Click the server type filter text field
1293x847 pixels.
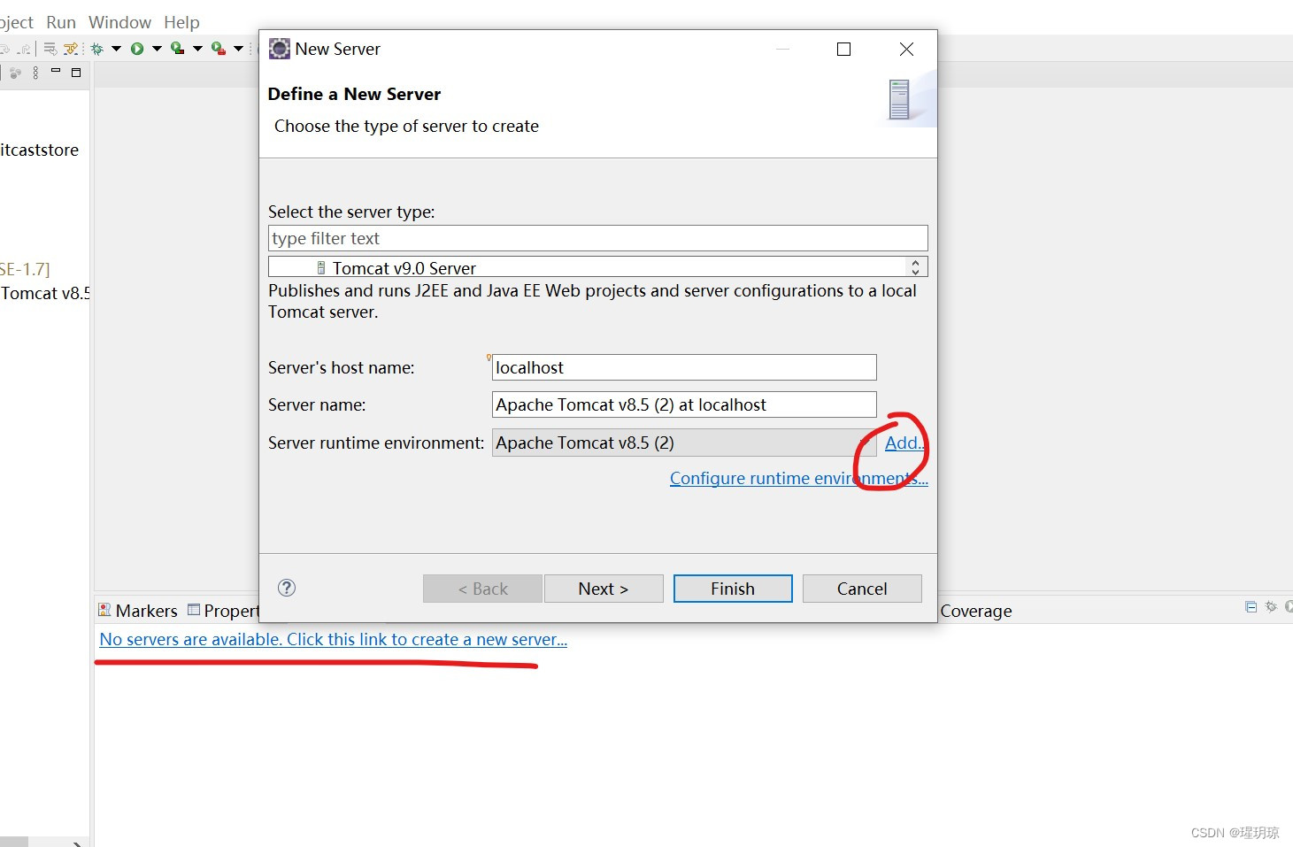tap(597, 238)
